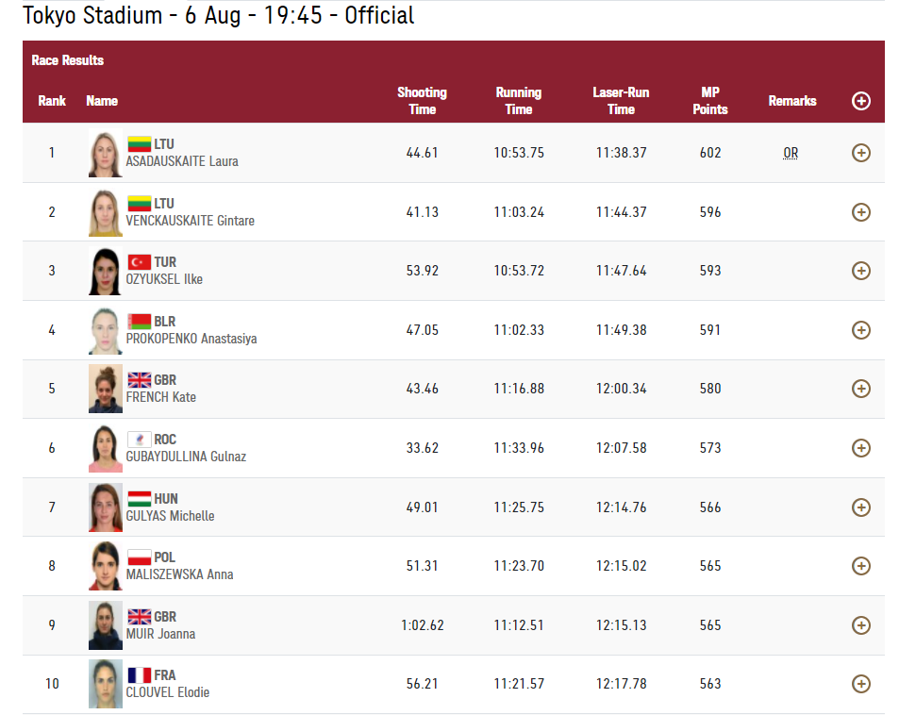The width and height of the screenshot is (899, 715).
Task: Click the Lithuanian flag beside Venckauskaite
Action: click(140, 204)
